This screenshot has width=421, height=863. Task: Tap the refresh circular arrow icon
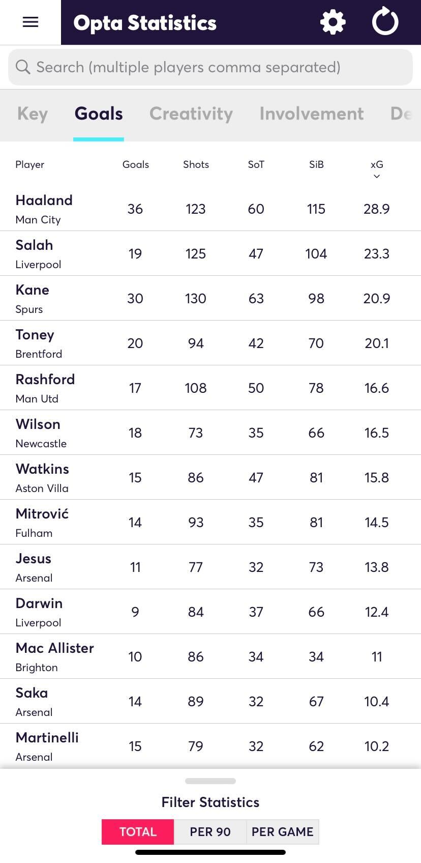pos(385,21)
